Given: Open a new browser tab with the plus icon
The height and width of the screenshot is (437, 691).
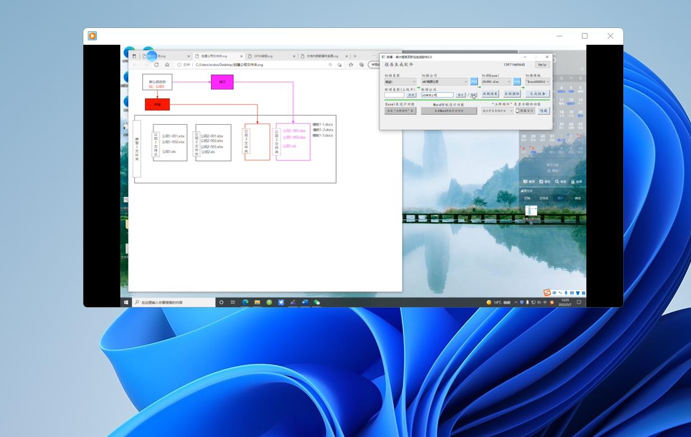Looking at the screenshot, I should pos(355,56).
